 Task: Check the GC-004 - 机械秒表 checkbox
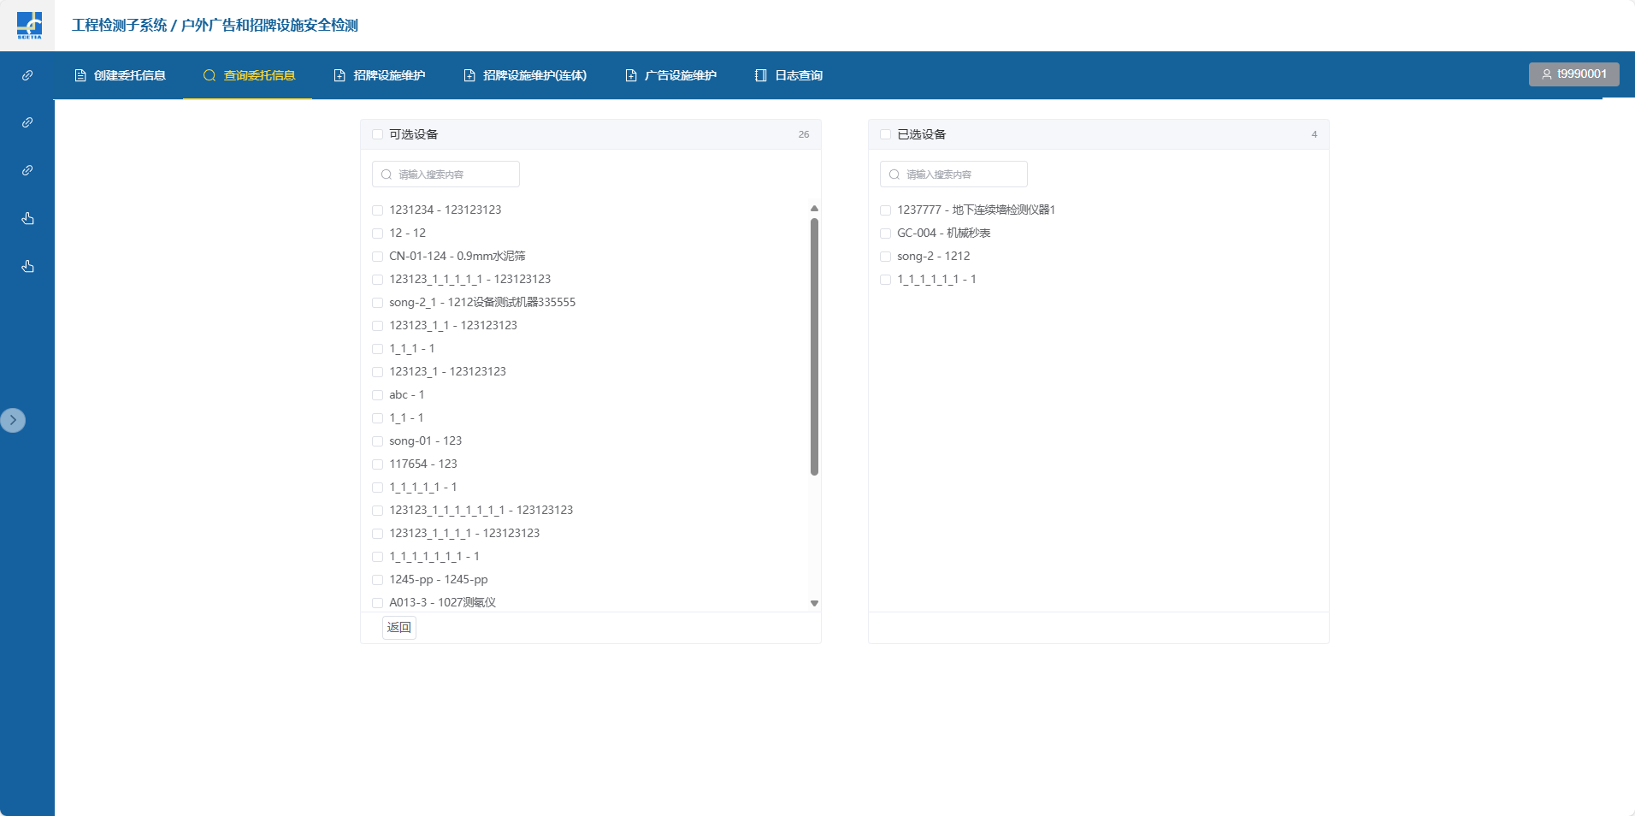(x=885, y=234)
